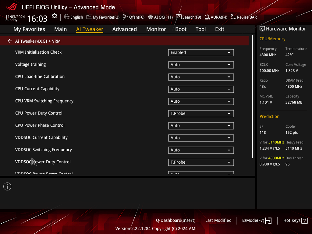Click the info circle icon
Viewport: 312px width, 234px height.
[x=7, y=186]
